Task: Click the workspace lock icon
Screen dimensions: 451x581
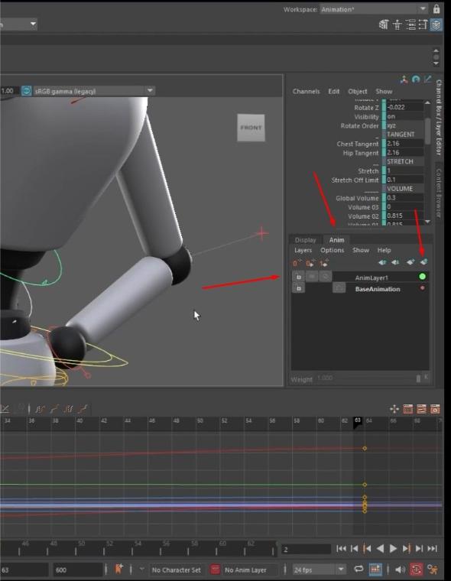Action: tap(436, 9)
